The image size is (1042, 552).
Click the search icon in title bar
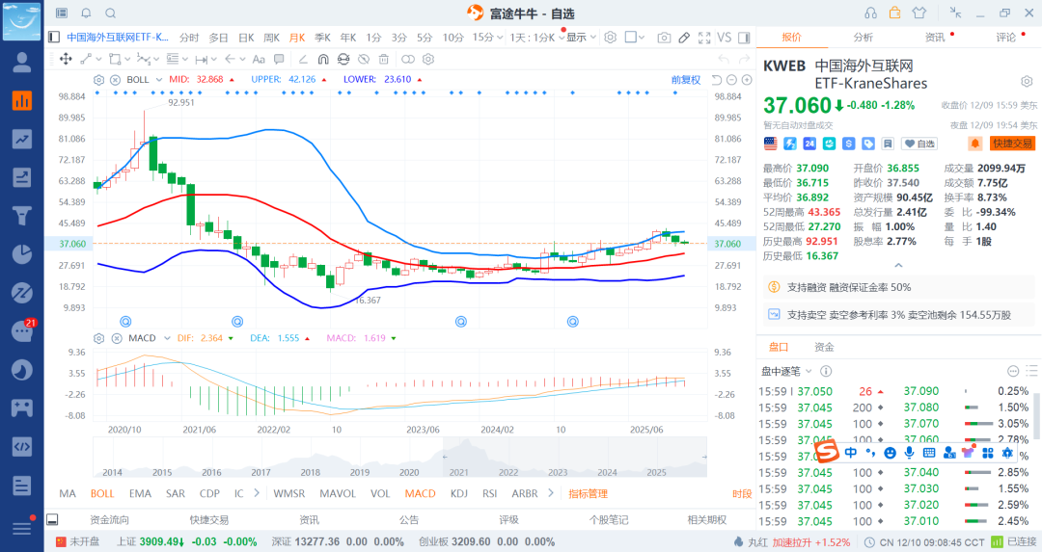pos(110,13)
